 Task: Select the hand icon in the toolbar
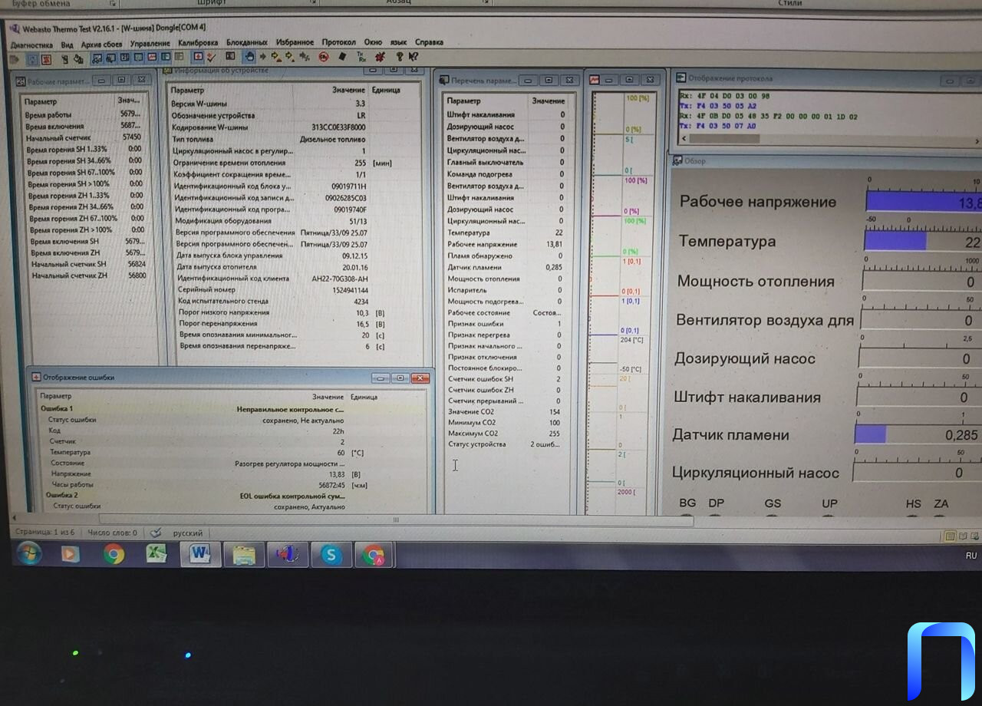coord(249,58)
